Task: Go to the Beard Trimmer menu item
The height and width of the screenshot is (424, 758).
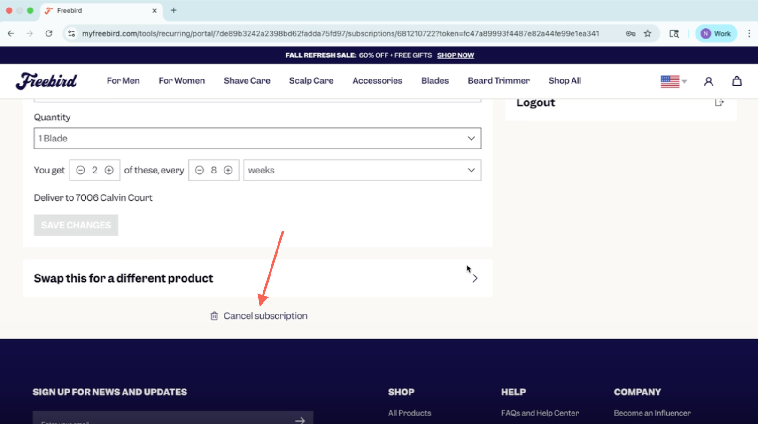Action: 498,81
